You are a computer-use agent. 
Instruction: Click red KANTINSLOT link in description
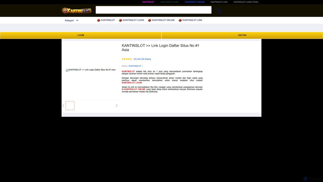[x=128, y=72]
